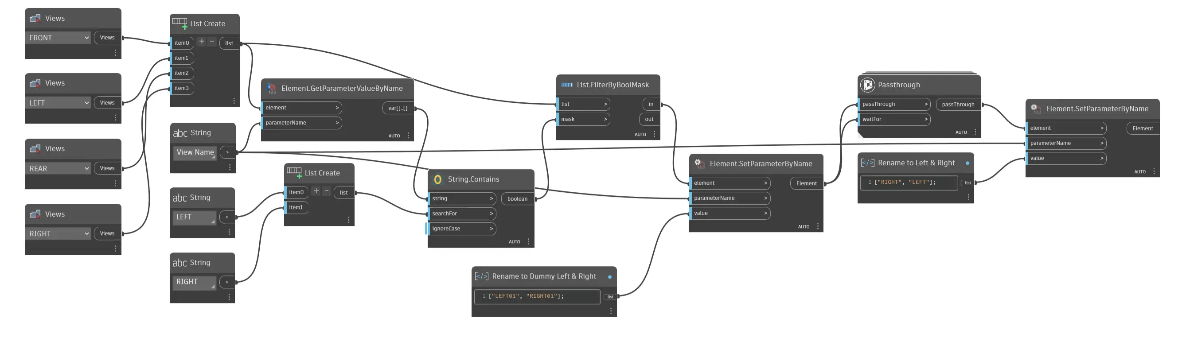This screenshot has height=338, width=1186.
Task: Expand the mask input port chevron
Action: pyautogui.click(x=605, y=119)
